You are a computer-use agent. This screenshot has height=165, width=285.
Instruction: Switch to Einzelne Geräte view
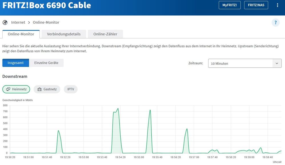click(46, 63)
